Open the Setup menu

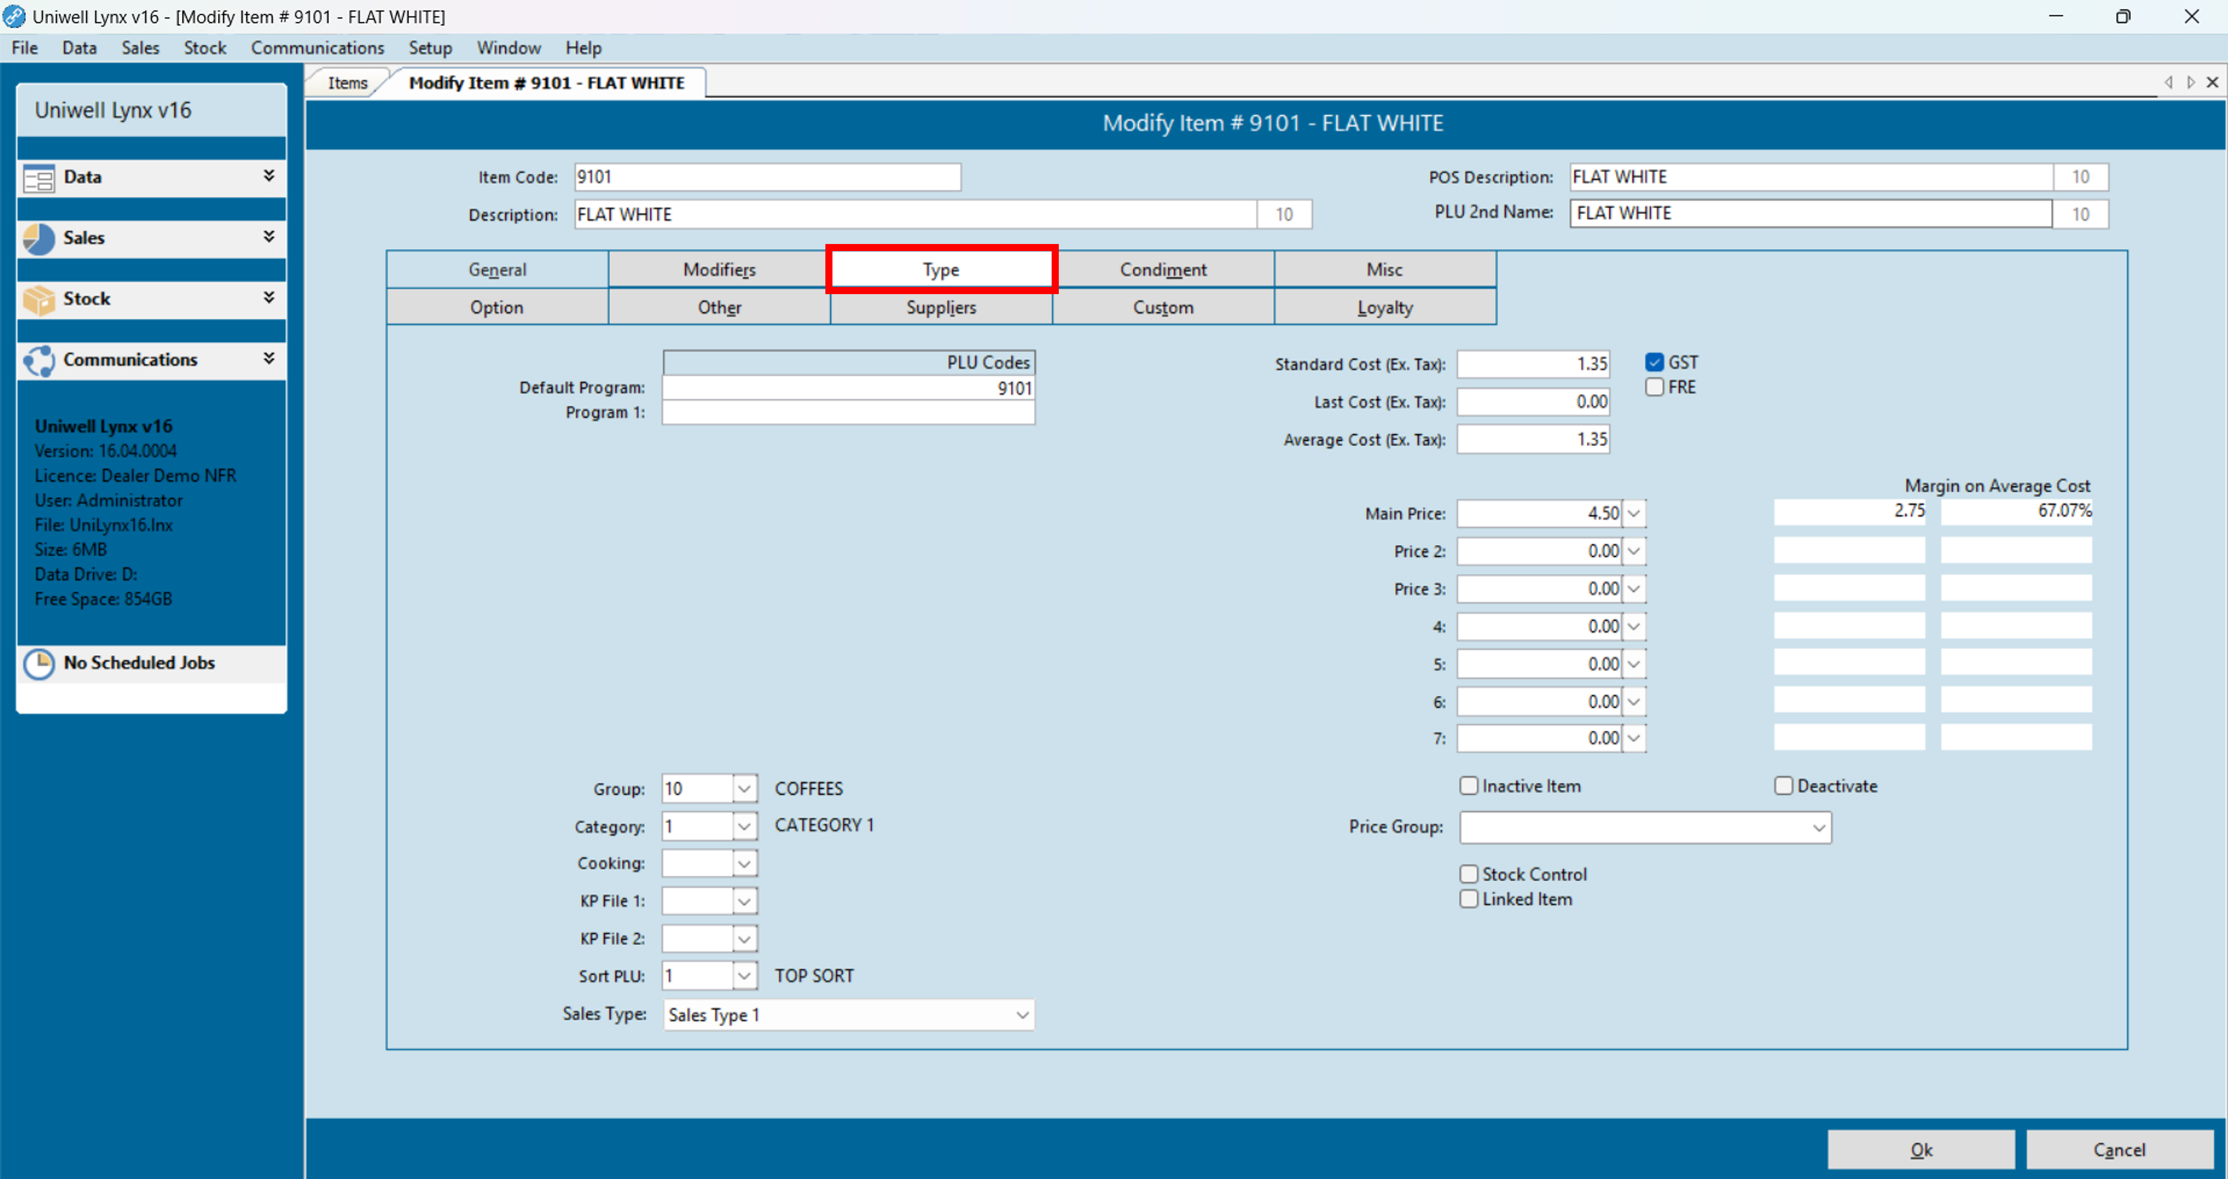[430, 48]
